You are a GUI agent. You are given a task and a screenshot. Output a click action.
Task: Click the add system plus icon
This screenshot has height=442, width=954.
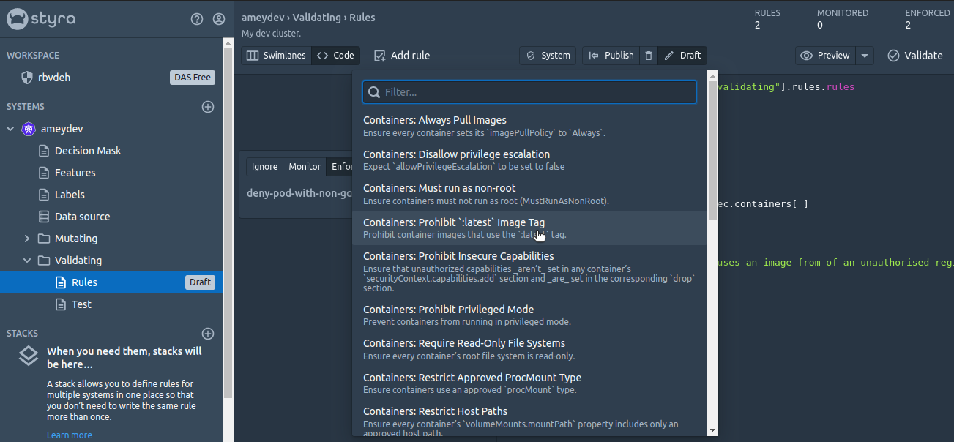208,107
